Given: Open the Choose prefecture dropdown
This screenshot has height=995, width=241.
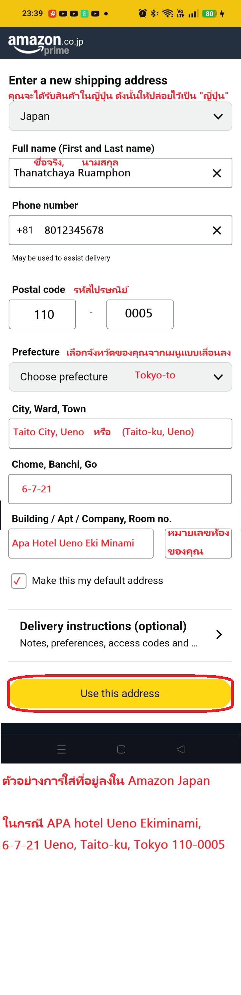Looking at the screenshot, I should [x=120, y=376].
